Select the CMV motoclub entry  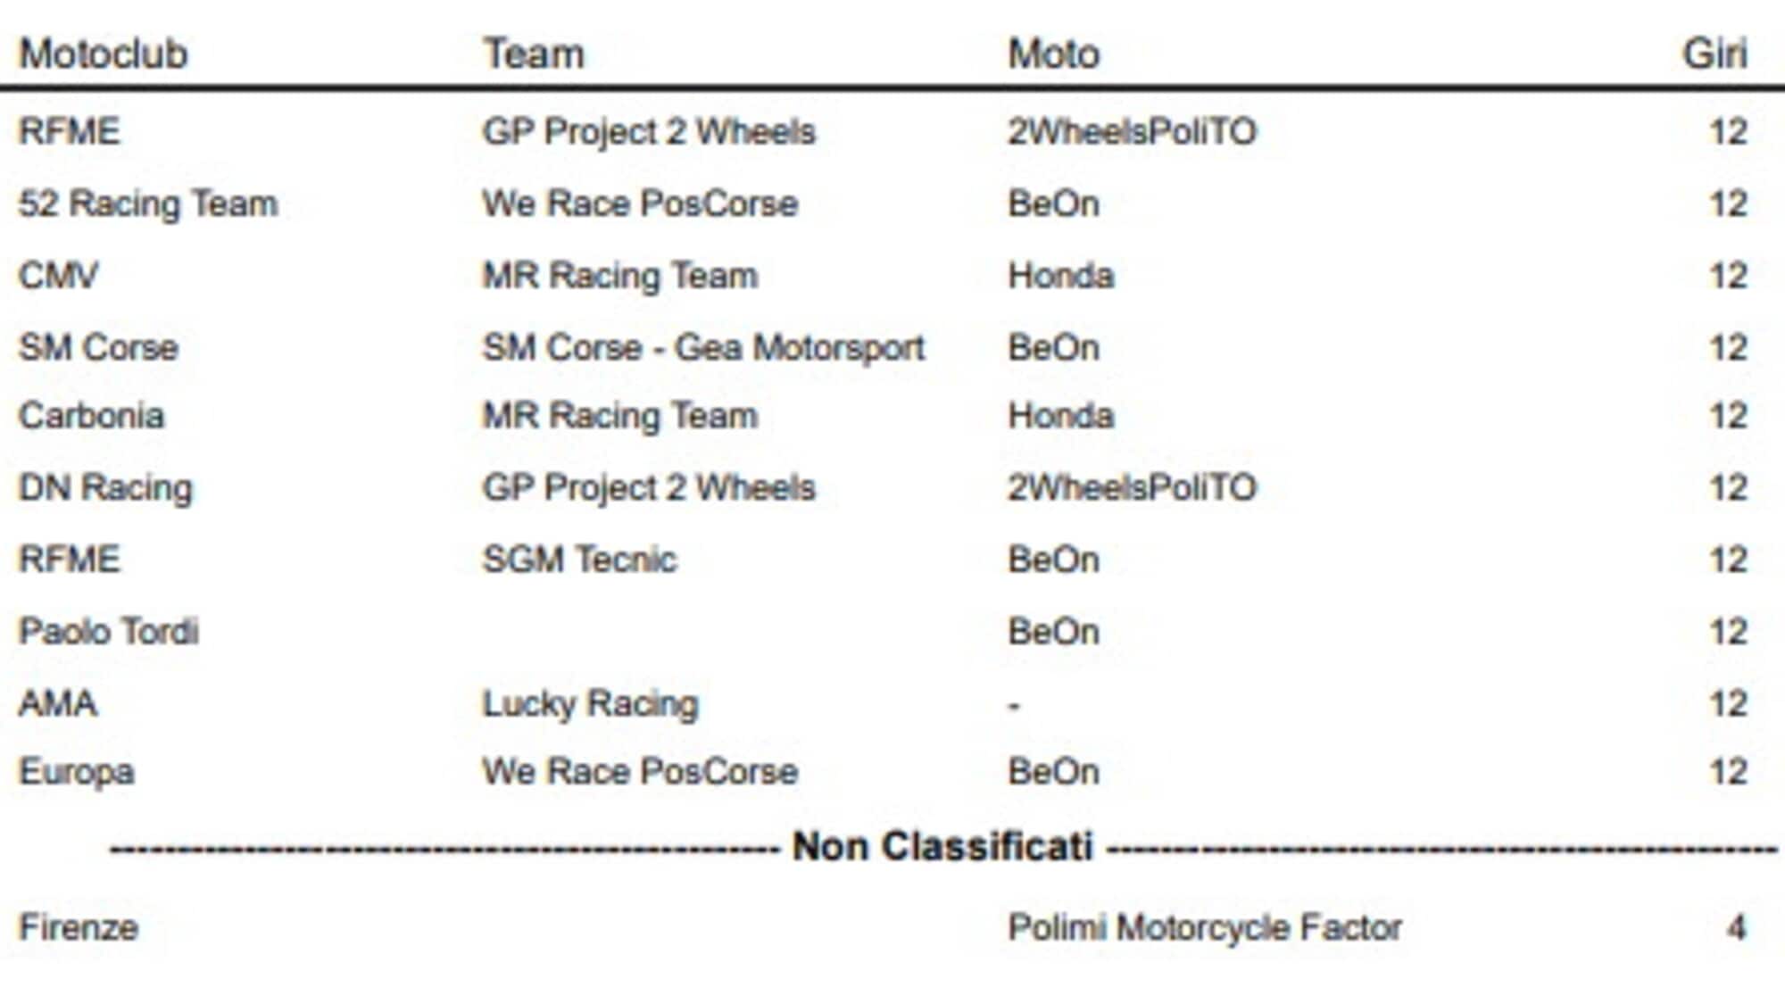click(x=58, y=275)
